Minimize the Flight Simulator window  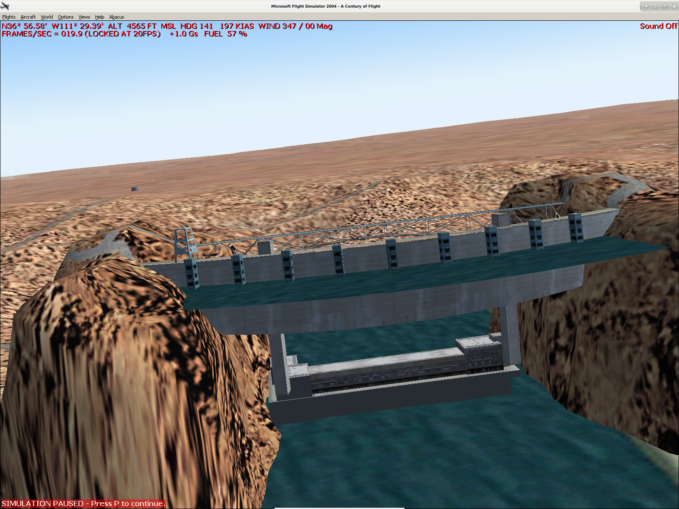click(655, 6)
